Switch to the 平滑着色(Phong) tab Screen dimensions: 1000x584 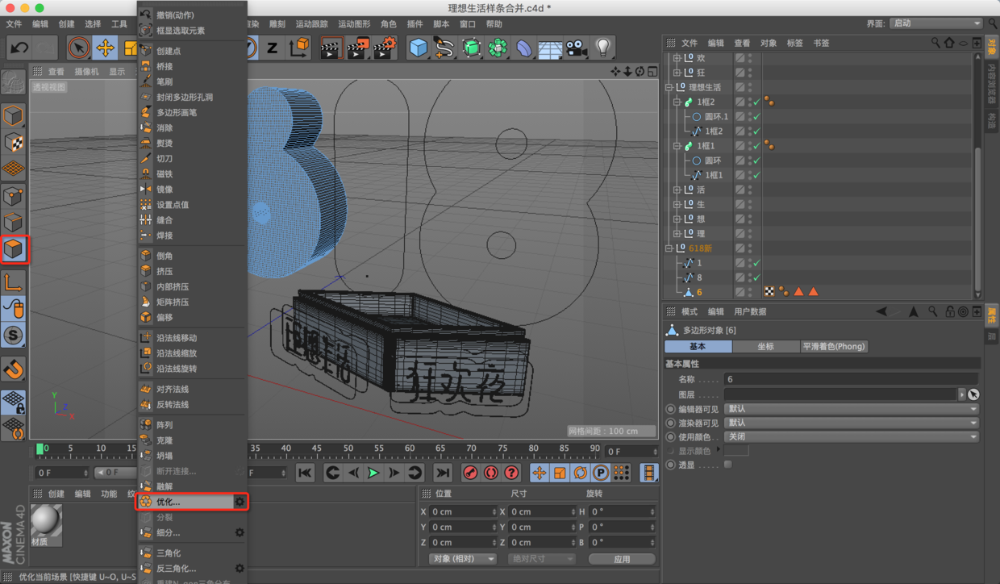point(834,346)
